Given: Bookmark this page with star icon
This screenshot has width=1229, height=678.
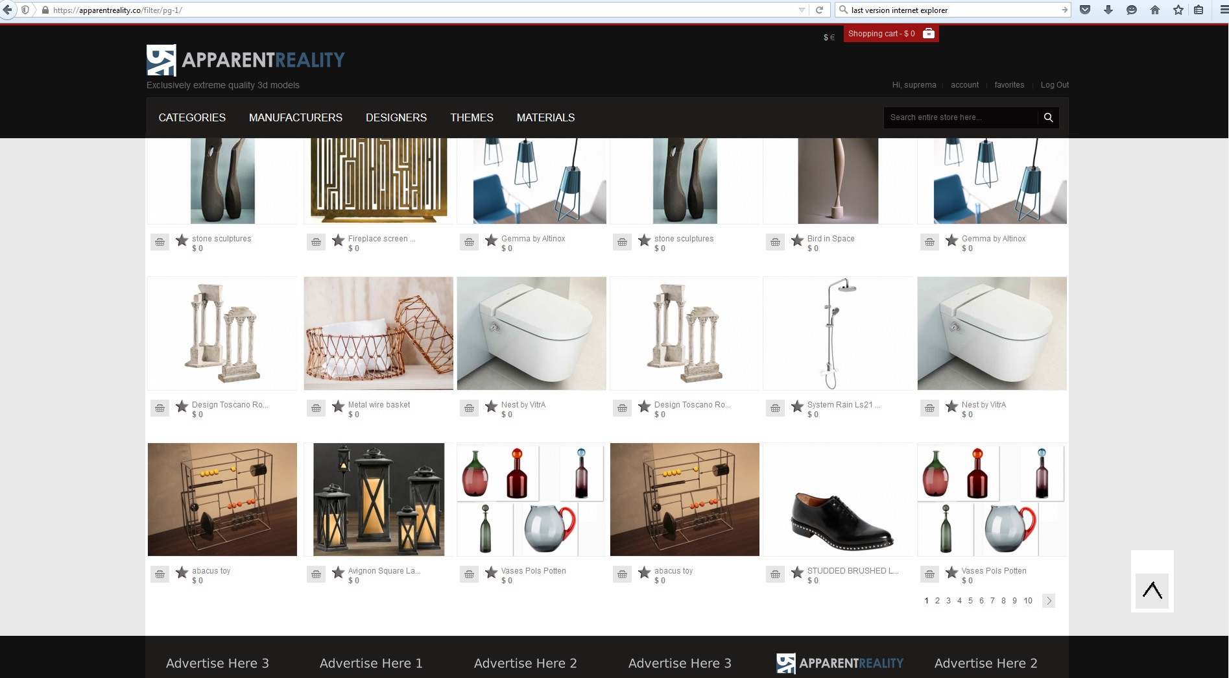Looking at the screenshot, I should (x=1178, y=10).
